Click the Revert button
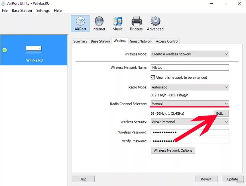This screenshot has width=246, height=186. tap(206, 179)
